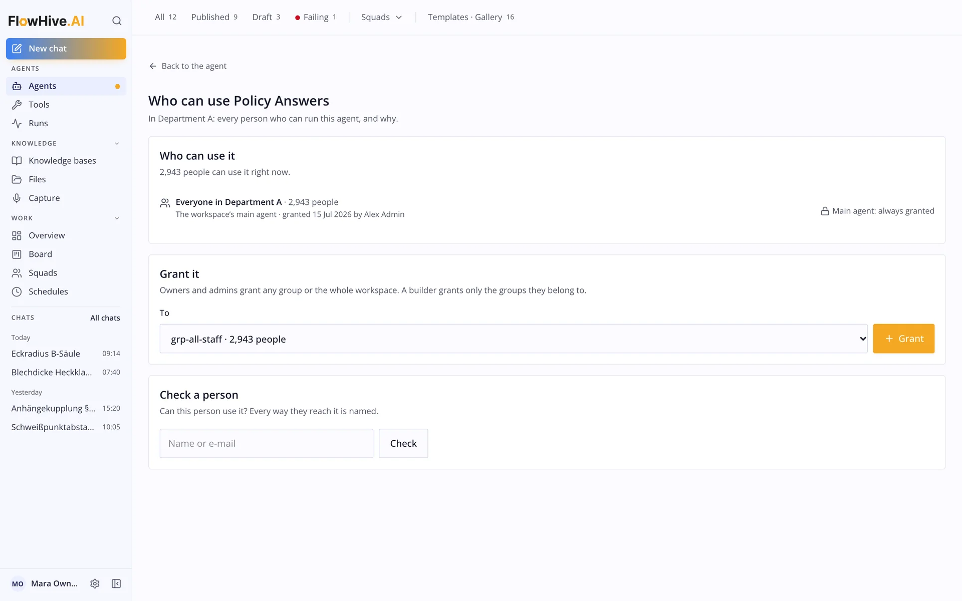This screenshot has width=962, height=601.
Task: Open the Blechdicke Heckkla... chat
Action: (66, 372)
